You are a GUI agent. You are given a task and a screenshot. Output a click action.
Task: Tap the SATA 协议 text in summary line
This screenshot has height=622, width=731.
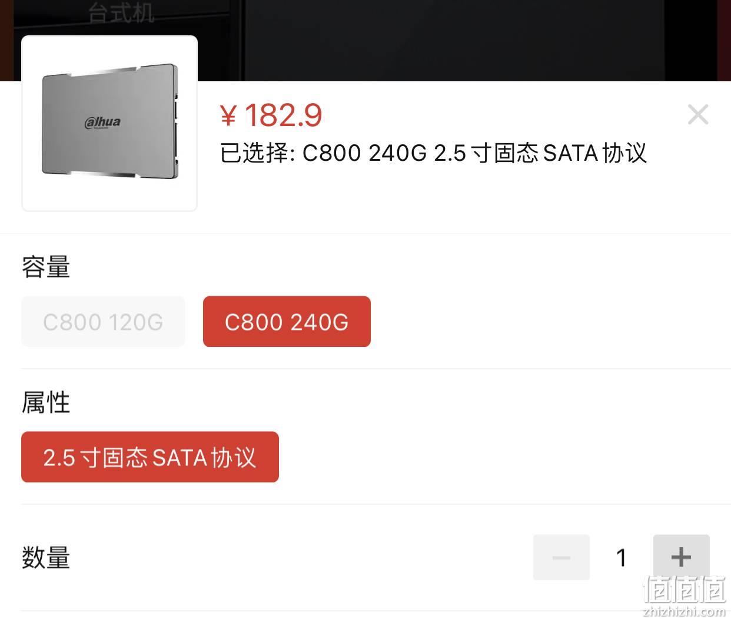595,153
